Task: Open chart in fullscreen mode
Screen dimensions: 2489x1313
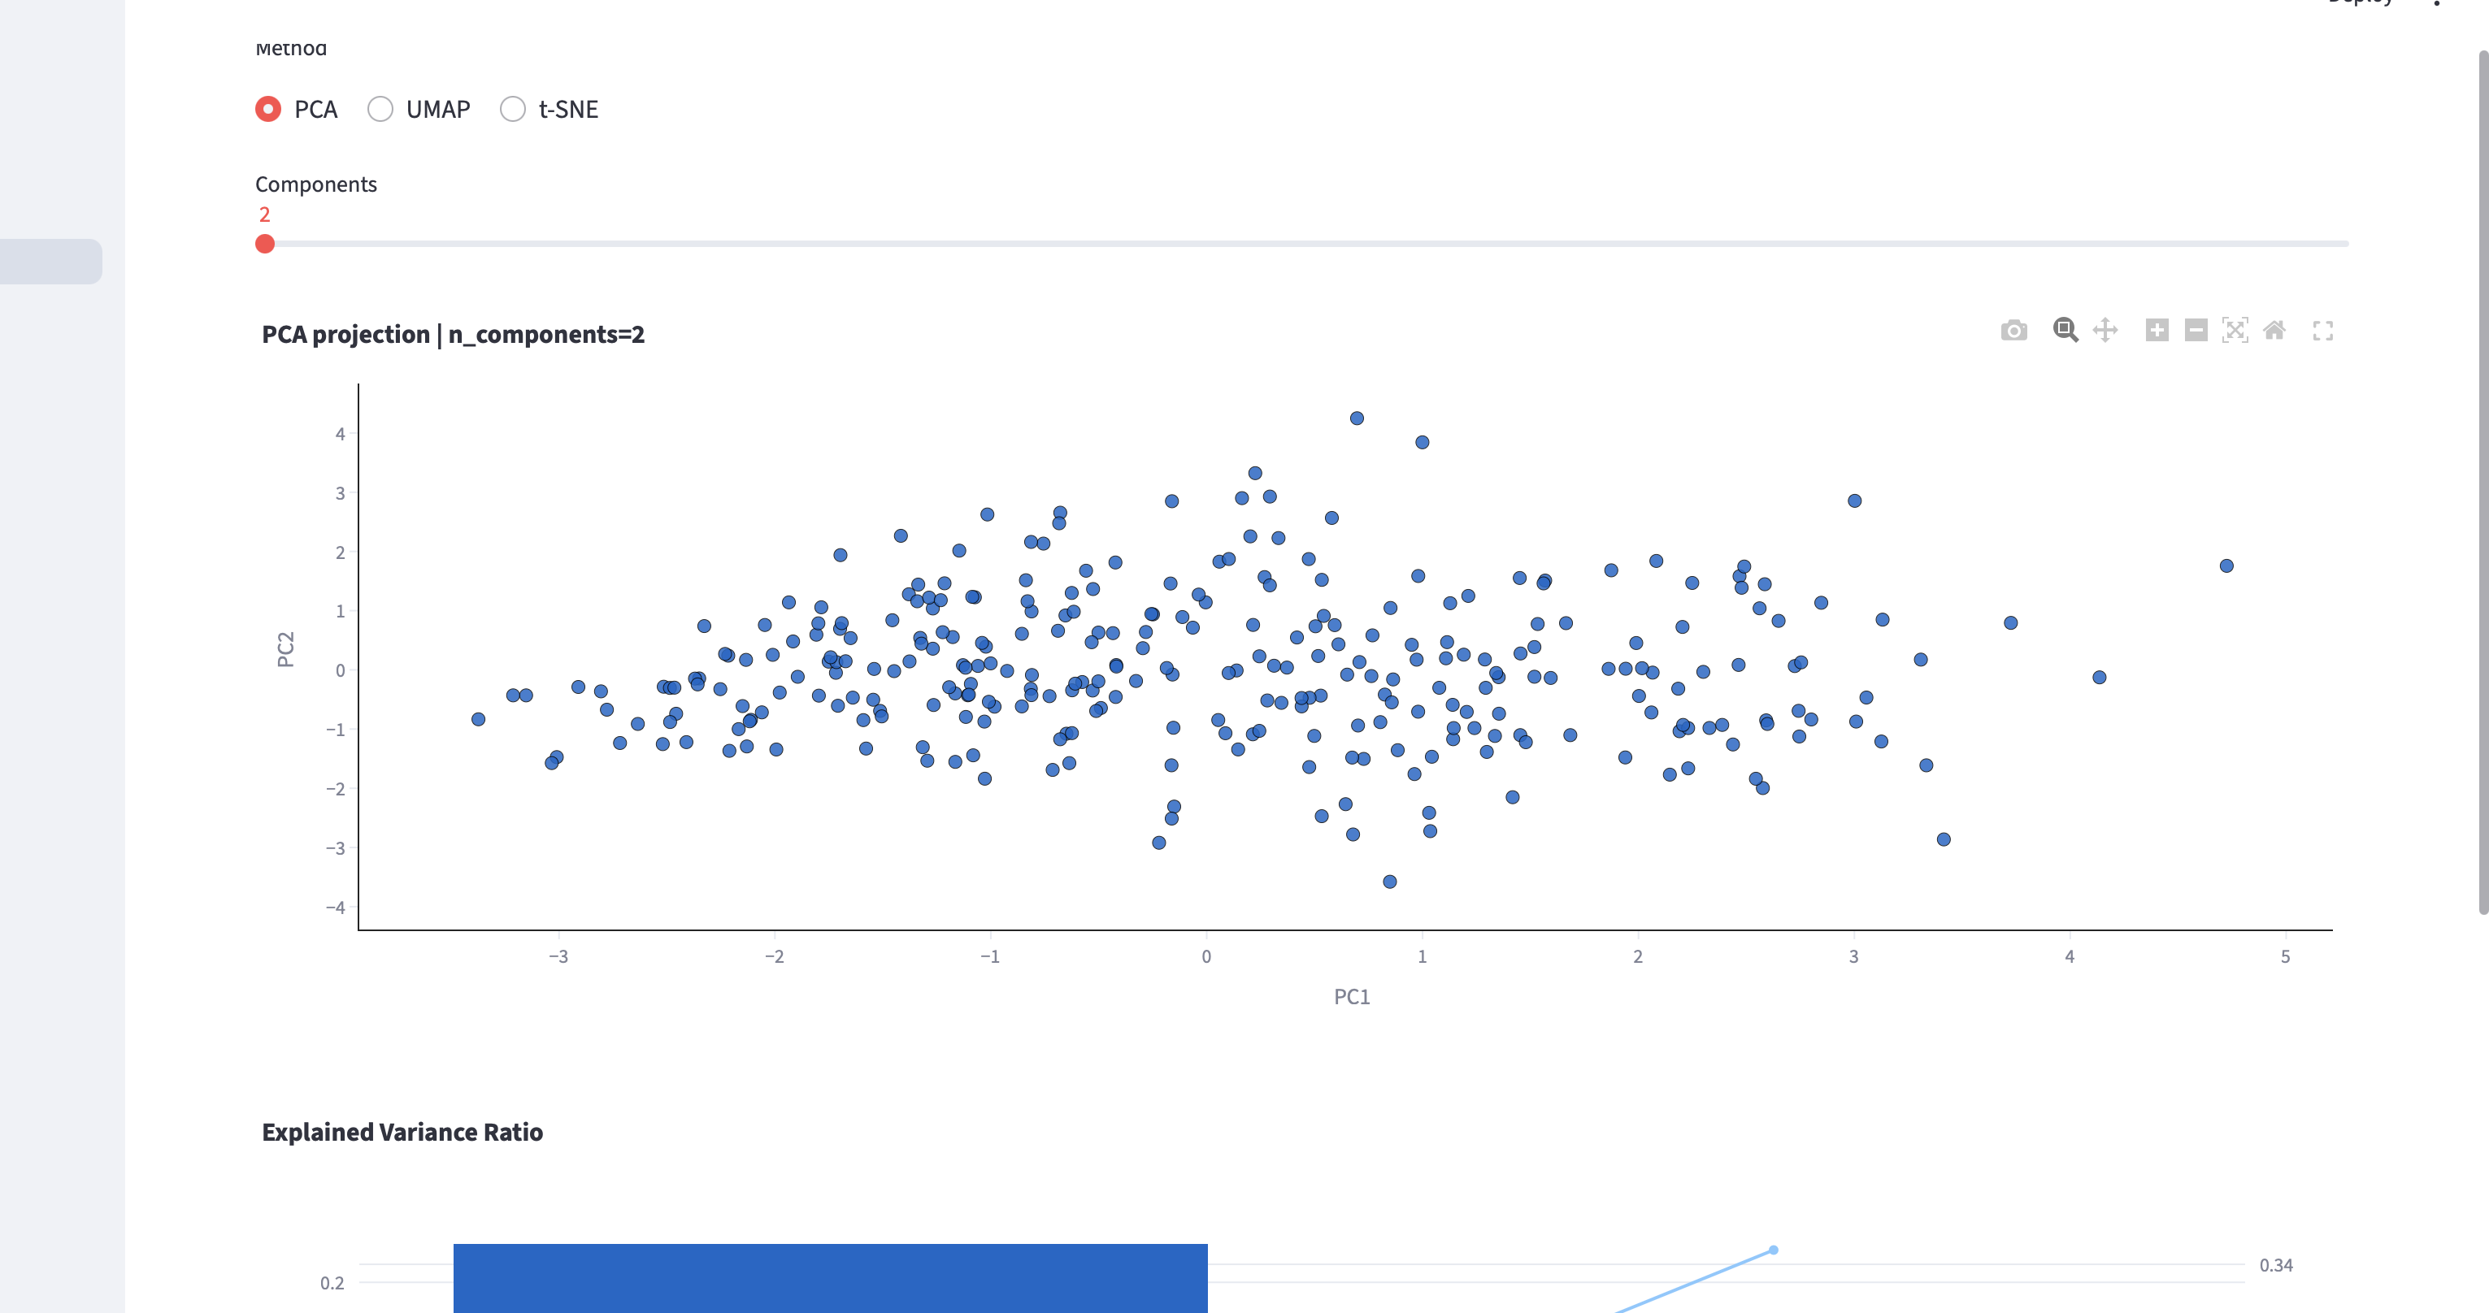Action: (2323, 331)
